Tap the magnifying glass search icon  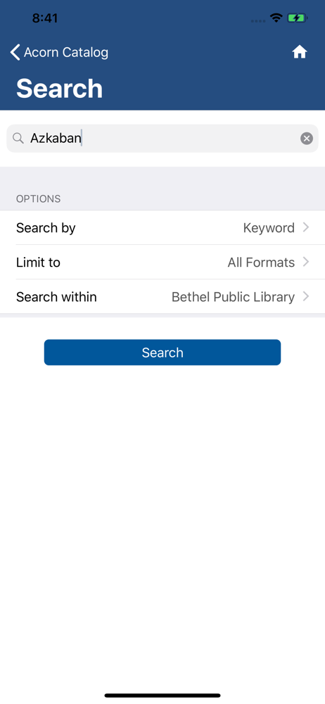coord(18,138)
